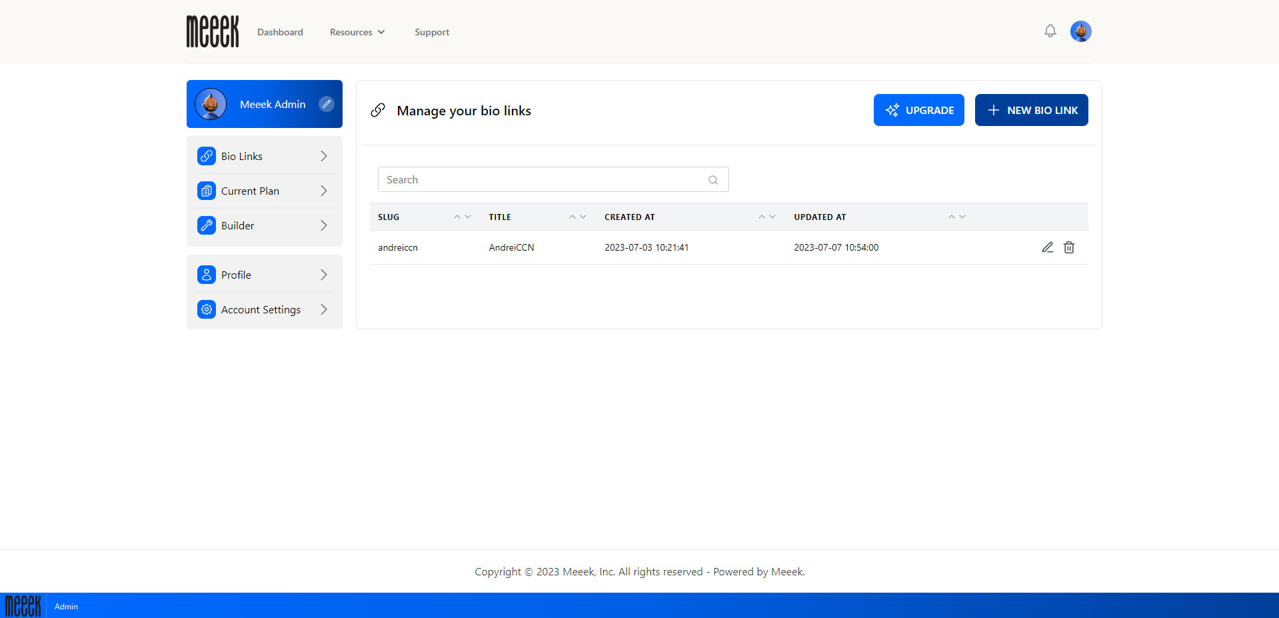Click the edit pencil on the andreiccn row
The height and width of the screenshot is (618, 1279).
[x=1047, y=247]
